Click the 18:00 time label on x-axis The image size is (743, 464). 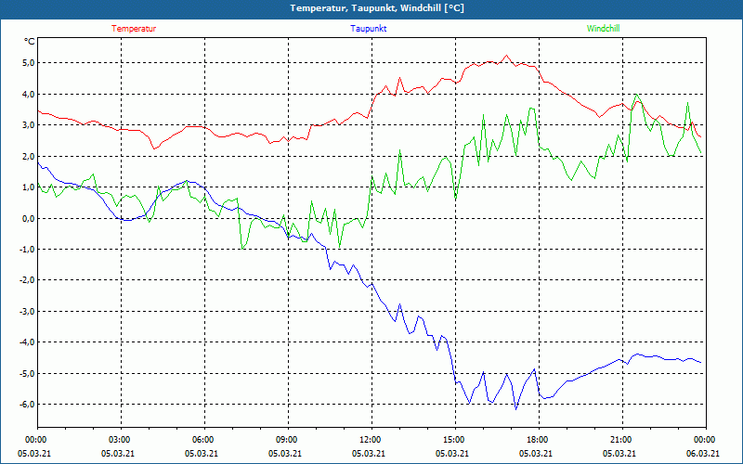pos(539,440)
